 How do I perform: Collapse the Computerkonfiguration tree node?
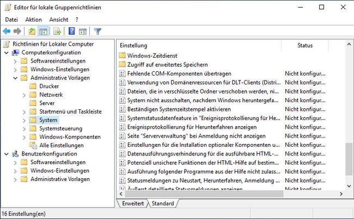coord(7,53)
